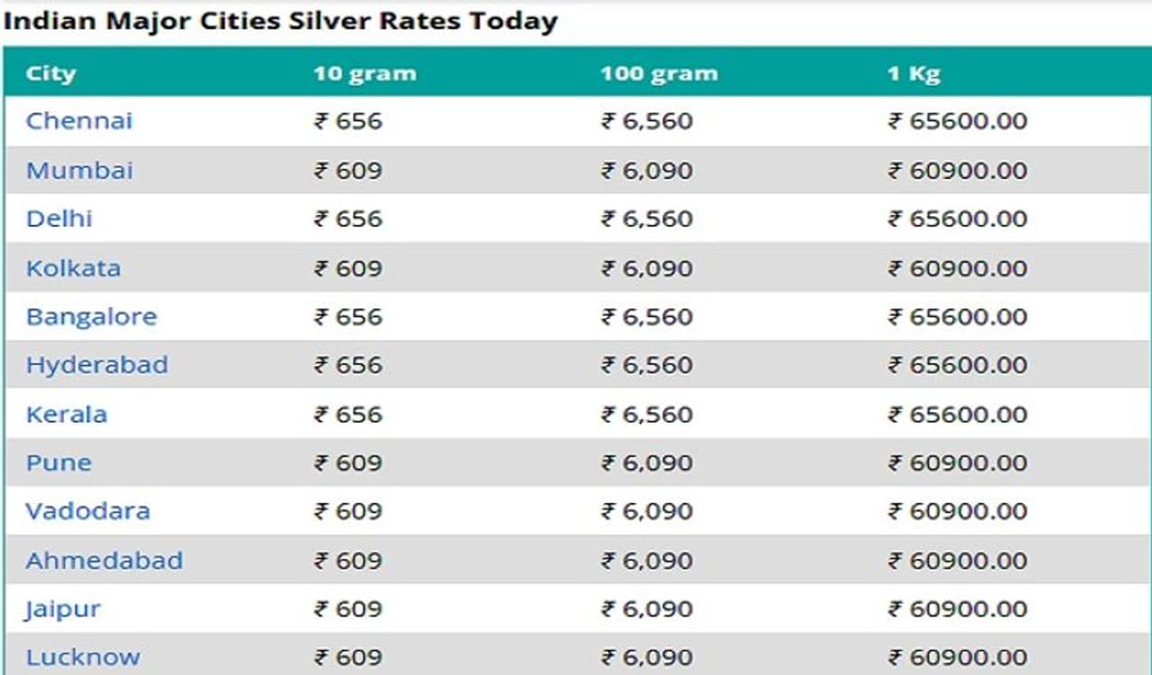Screen dimensions: 1152x675
Task: Open the Ahmedabad city link
Action: point(103,561)
